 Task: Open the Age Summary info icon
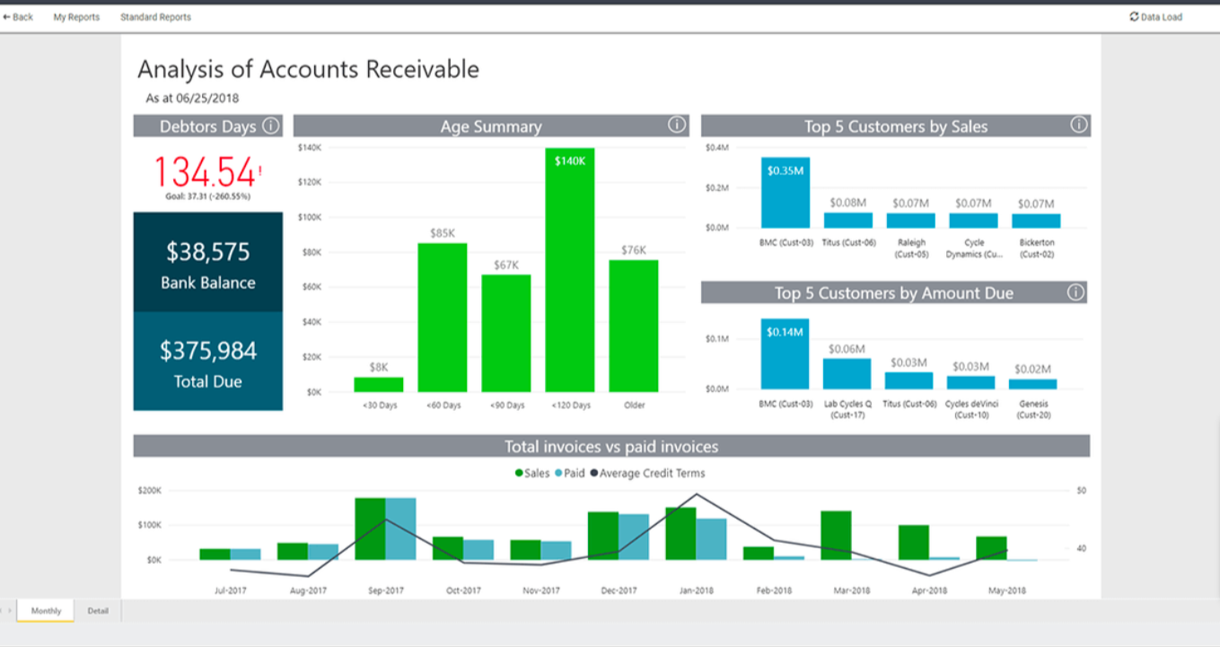pyautogui.click(x=677, y=125)
